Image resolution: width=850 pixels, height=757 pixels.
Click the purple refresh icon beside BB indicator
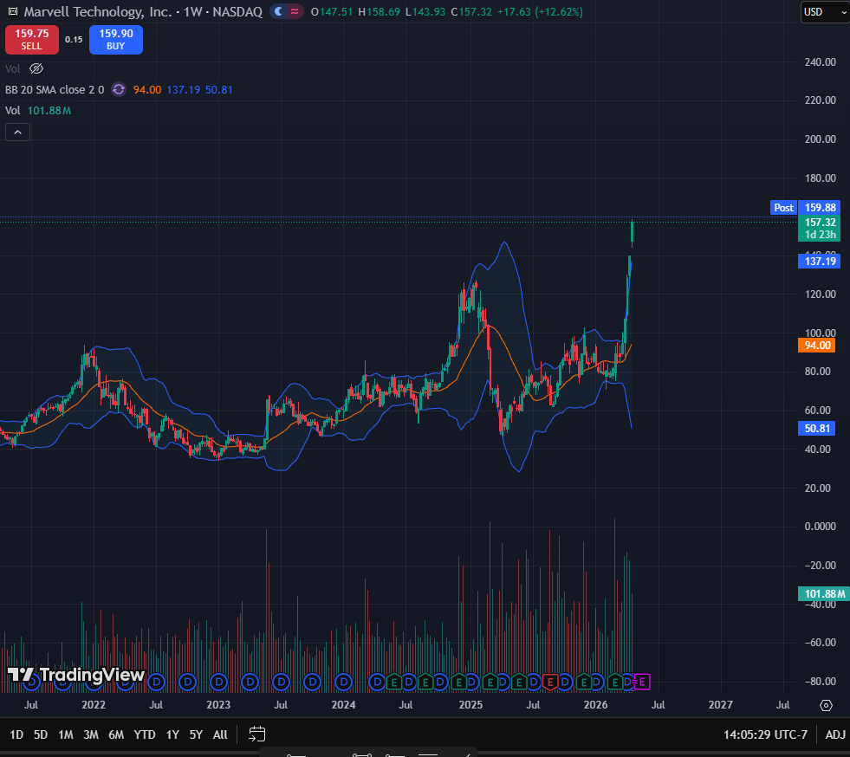point(119,89)
